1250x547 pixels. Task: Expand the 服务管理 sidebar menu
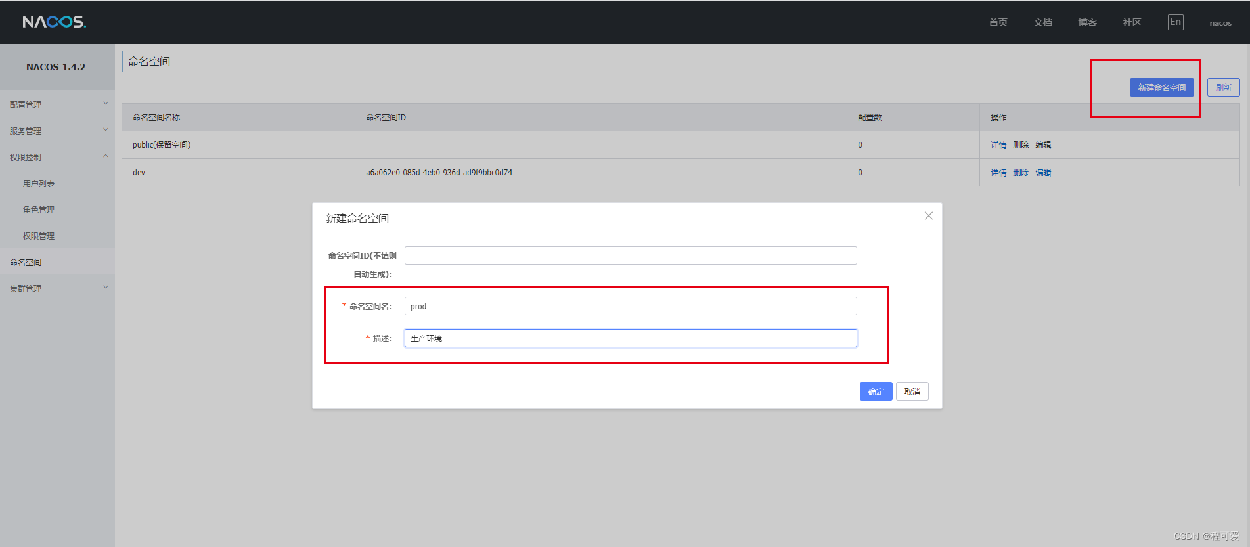(x=57, y=131)
